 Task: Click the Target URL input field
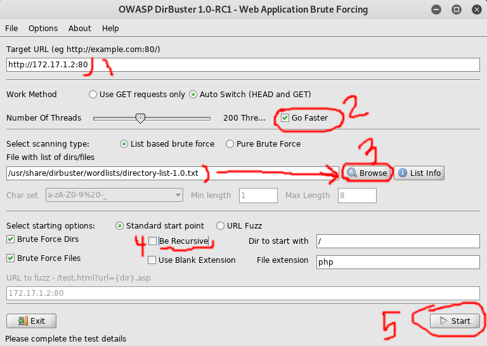coord(243,65)
